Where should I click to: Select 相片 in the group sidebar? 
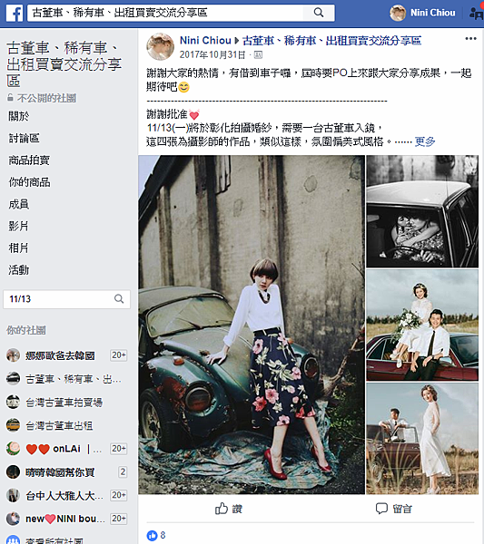click(18, 248)
